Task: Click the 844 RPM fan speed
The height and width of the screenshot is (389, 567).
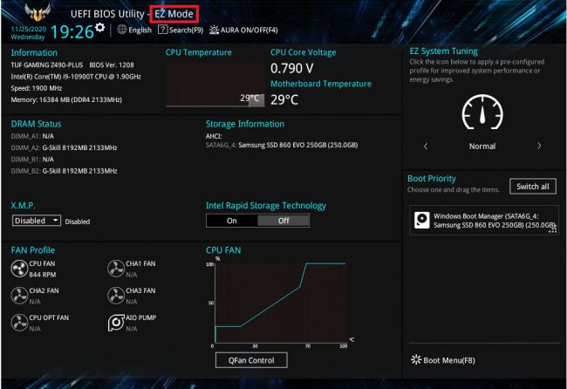Action: coord(43,275)
